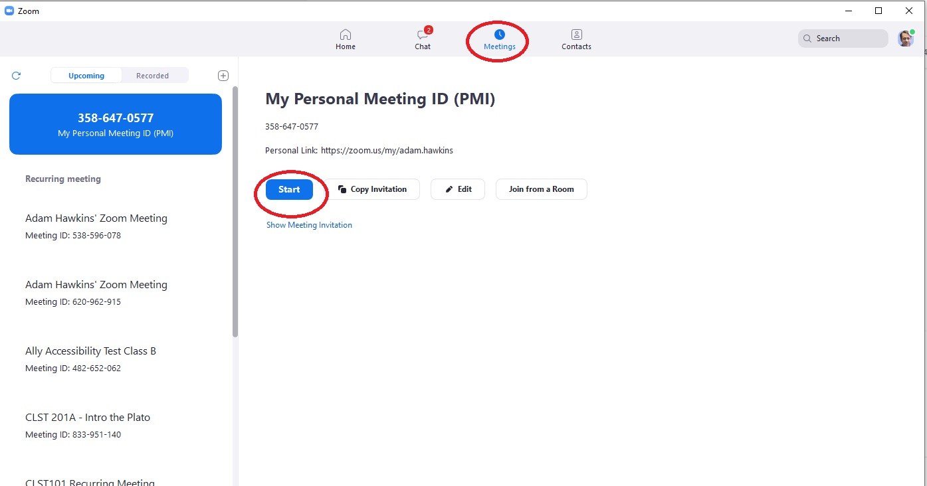Click the Recurring meeting section label
This screenshot has width=927, height=486.
pos(63,179)
